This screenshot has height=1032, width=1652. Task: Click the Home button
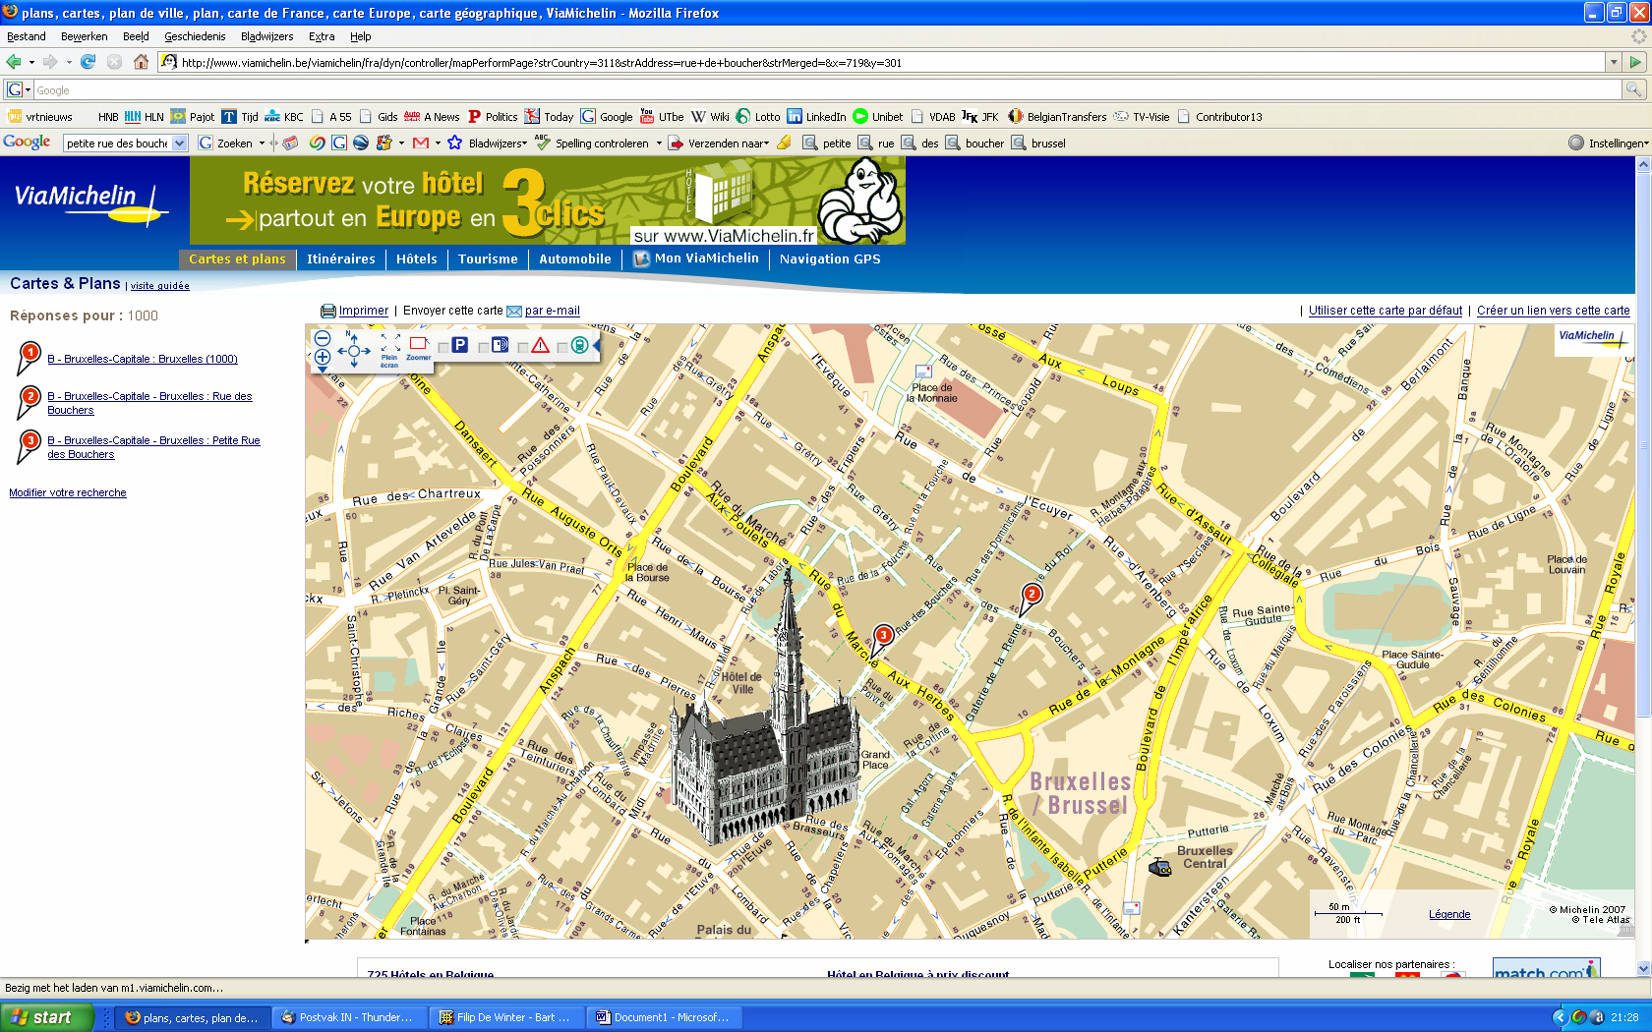(x=141, y=62)
